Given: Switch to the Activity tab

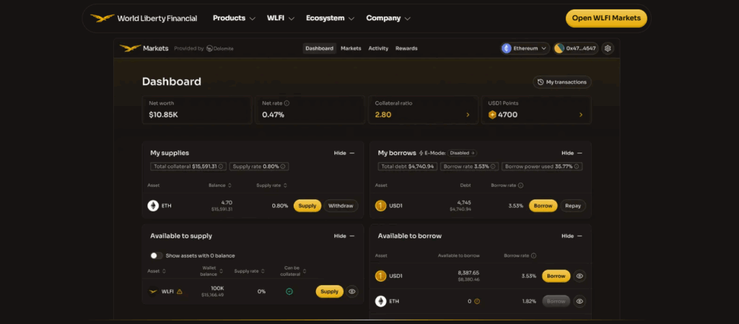Looking at the screenshot, I should pyautogui.click(x=378, y=48).
